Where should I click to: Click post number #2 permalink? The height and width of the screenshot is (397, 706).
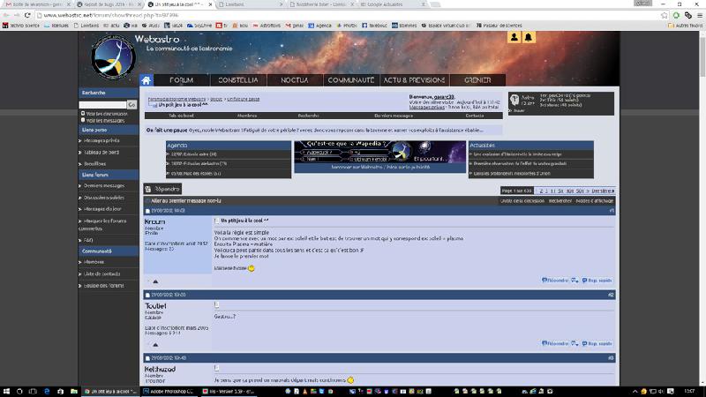click(x=611, y=295)
